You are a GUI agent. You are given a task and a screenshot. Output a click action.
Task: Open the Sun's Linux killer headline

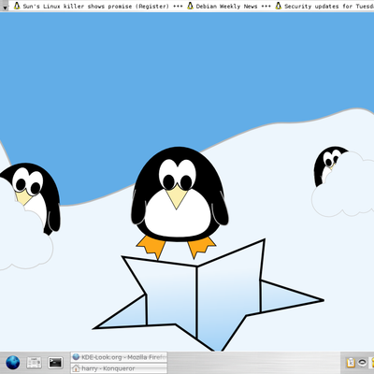[x=95, y=7]
